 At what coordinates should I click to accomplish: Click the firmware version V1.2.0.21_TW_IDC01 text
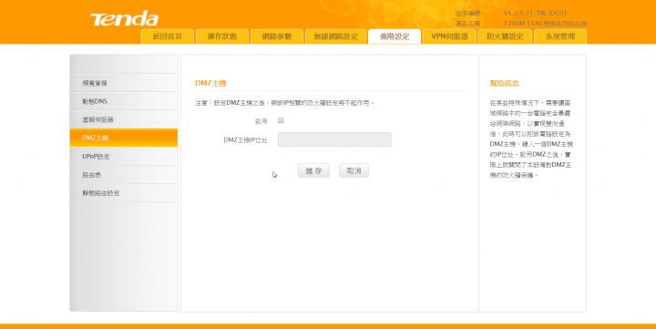[x=535, y=13]
